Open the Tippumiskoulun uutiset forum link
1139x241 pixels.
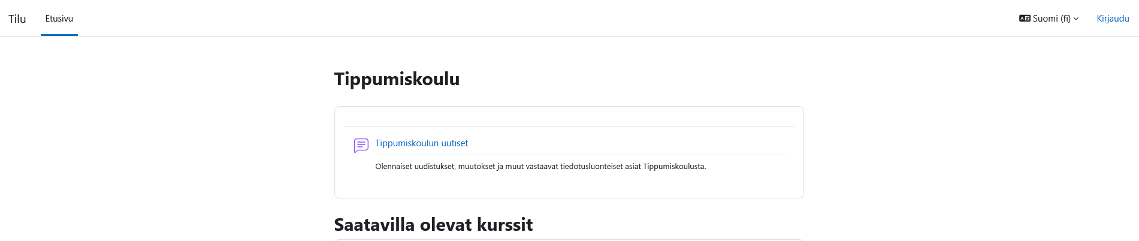[x=421, y=143]
